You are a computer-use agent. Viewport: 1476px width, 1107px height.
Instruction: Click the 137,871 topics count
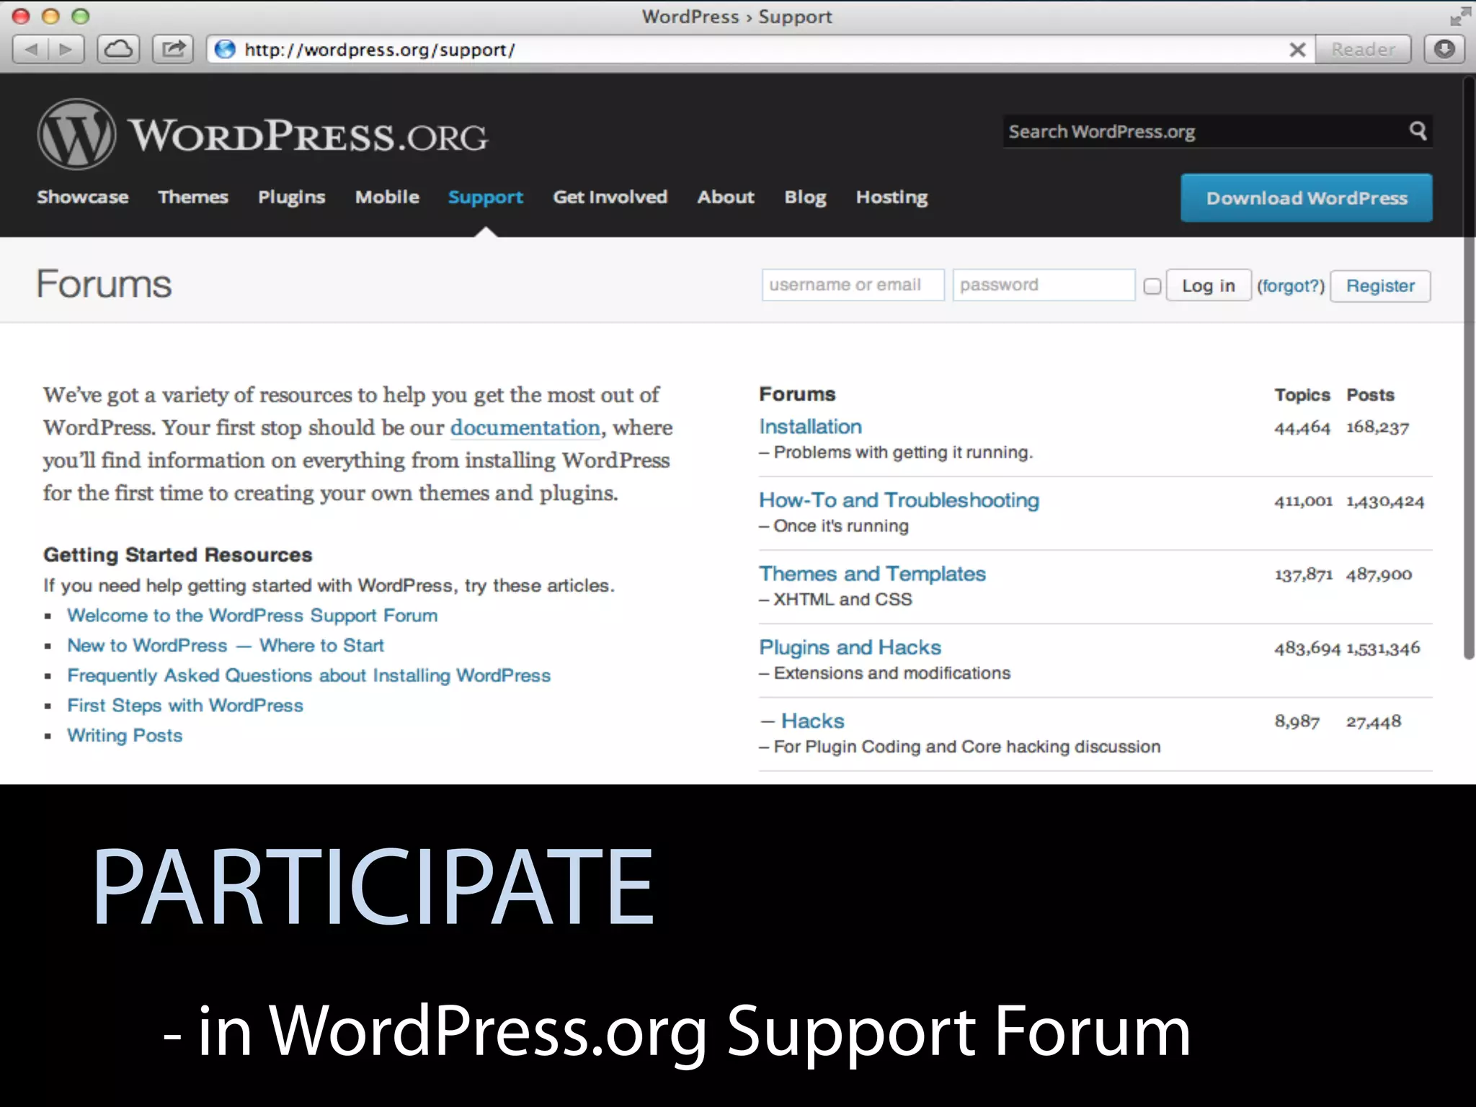point(1303,574)
